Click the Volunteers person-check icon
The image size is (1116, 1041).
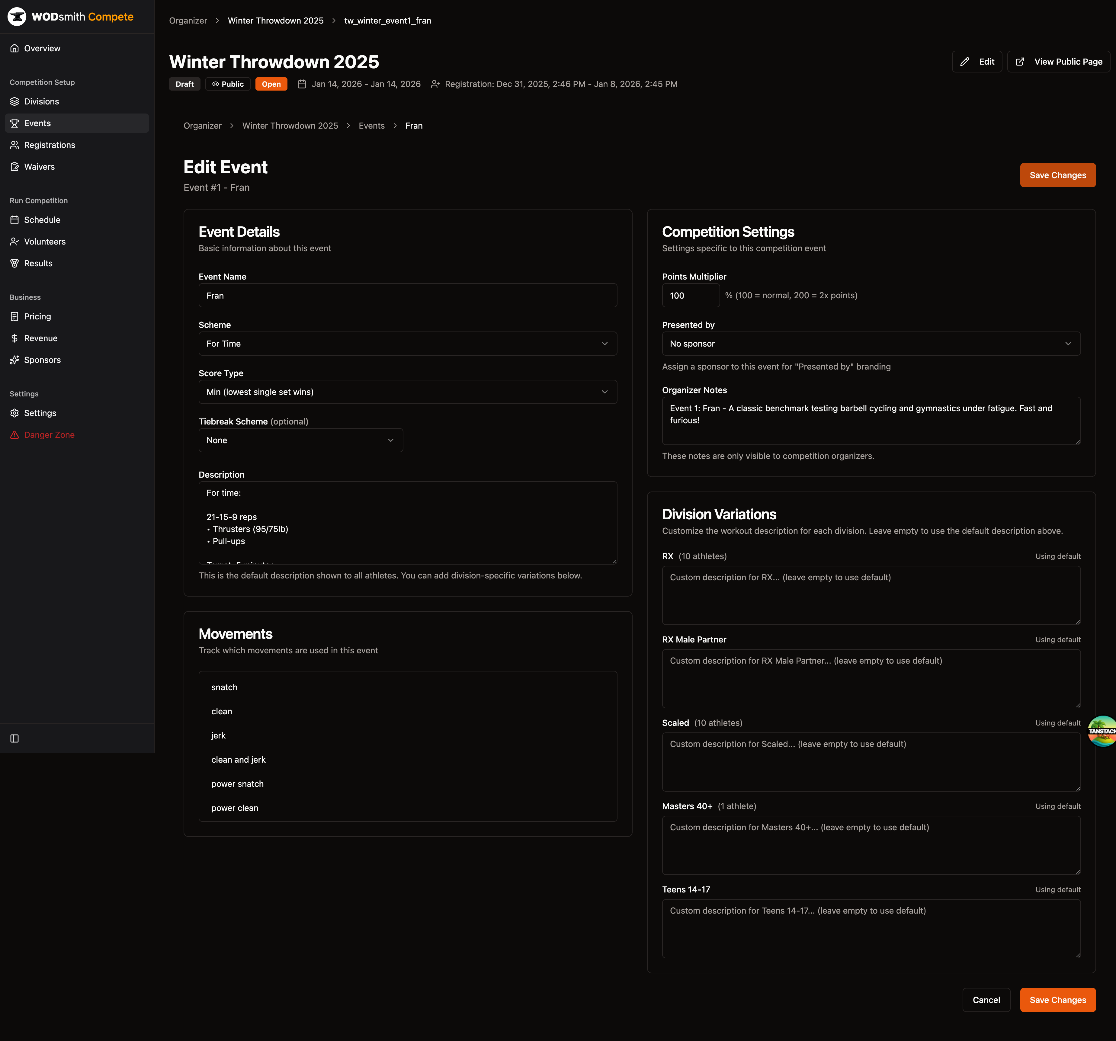point(14,242)
